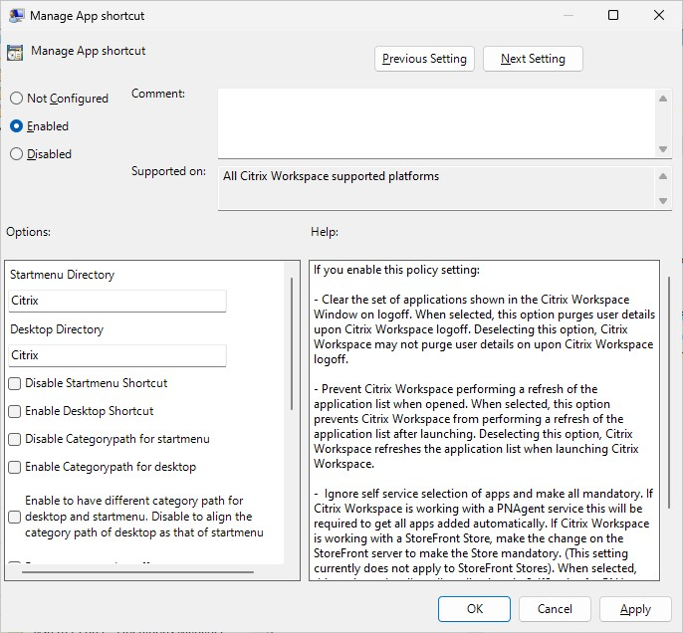
Task: Check the different category path option
Action: [x=15, y=517]
